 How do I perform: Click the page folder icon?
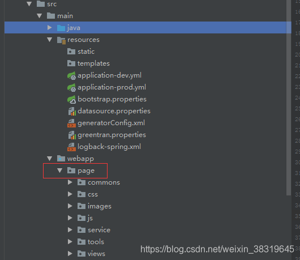pyautogui.click(x=71, y=170)
